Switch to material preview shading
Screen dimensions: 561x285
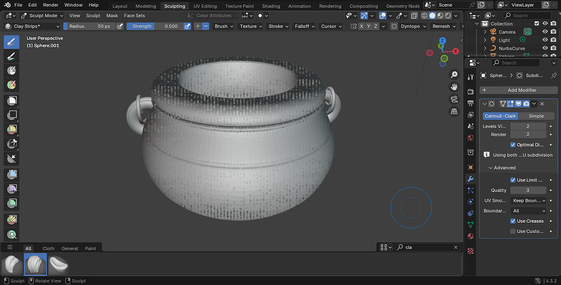click(440, 16)
